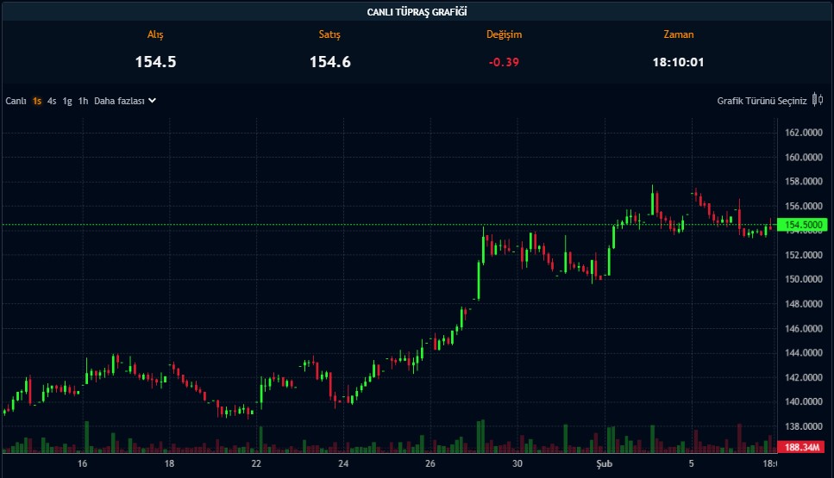Click the Zaman time display 18:10:01
Screen dimensions: 834x478
[678, 62]
